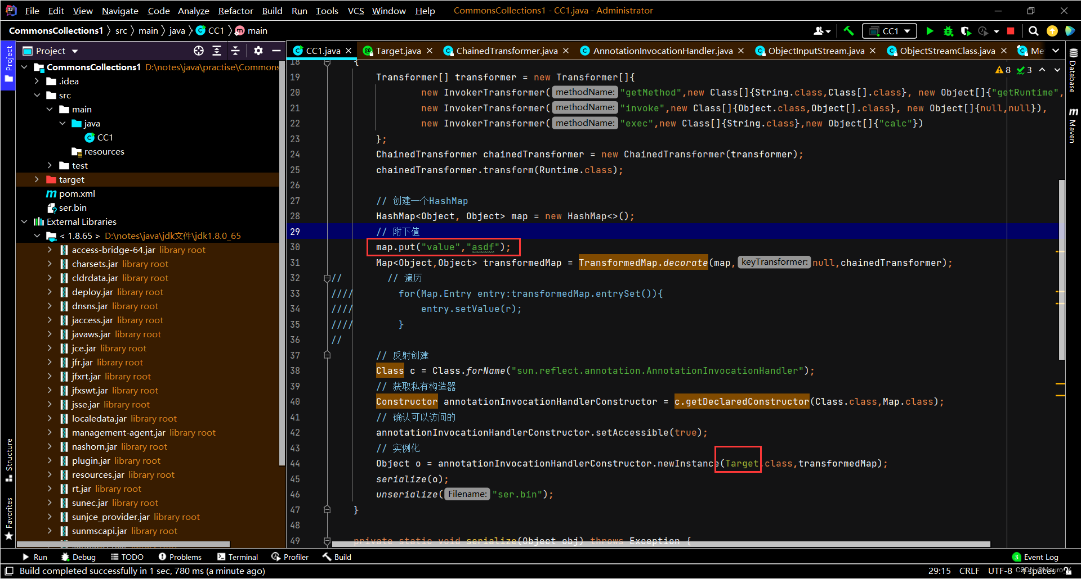This screenshot has width=1081, height=579.
Task: Close the CC1.java tab
Action: [x=349, y=51]
